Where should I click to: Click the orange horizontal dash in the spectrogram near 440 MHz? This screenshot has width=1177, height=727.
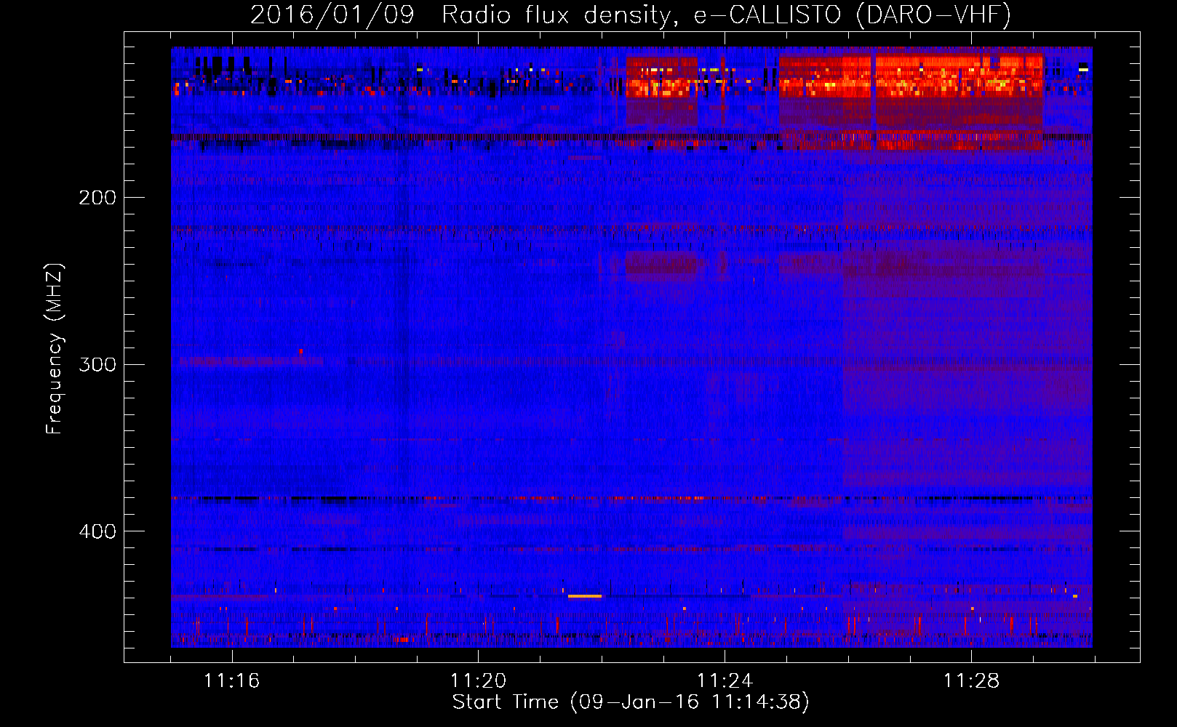[x=585, y=596]
